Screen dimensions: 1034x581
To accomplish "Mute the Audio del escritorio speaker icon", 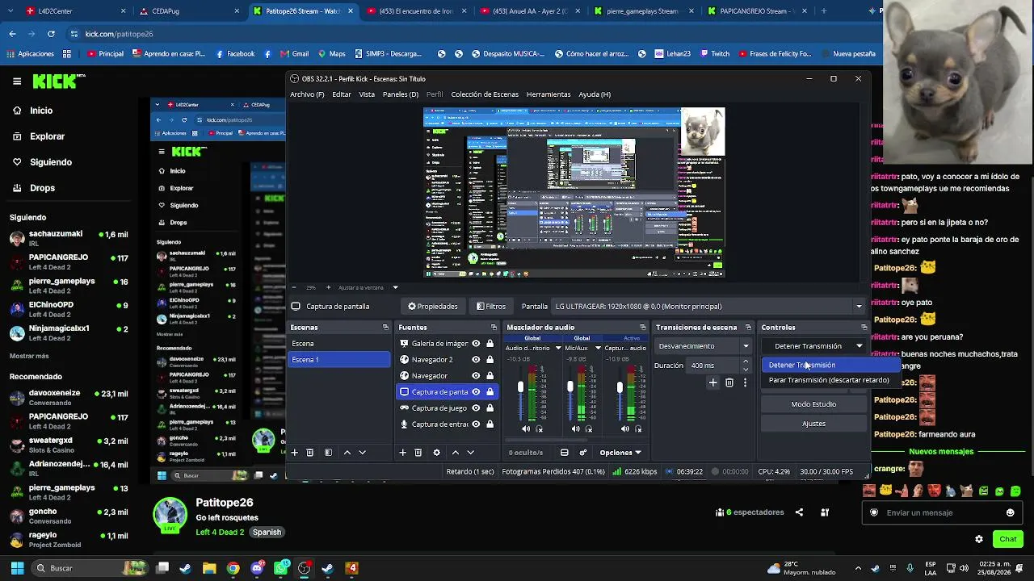I will (526, 429).
